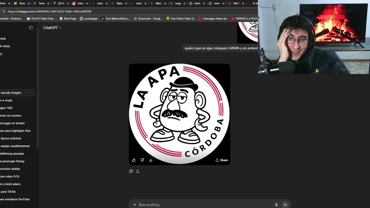Copy the response with copy icon
Image resolution: width=370 pixels, height=208 pixels.
tap(131, 171)
